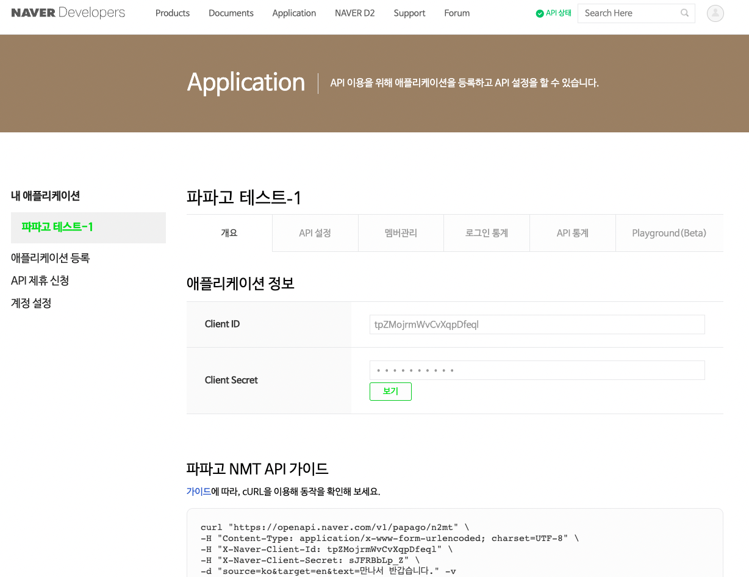
Task: Go to NAVER D2 menu
Action: tap(355, 13)
